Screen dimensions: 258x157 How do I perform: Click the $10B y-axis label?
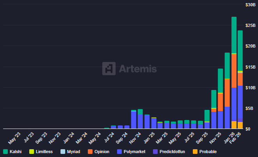click(x=251, y=88)
